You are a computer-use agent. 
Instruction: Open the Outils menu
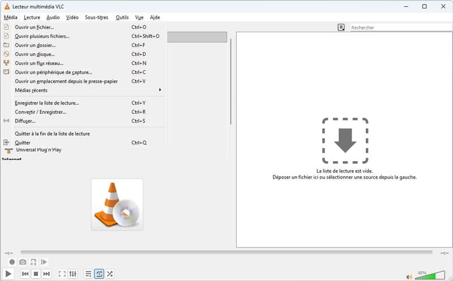(122, 18)
